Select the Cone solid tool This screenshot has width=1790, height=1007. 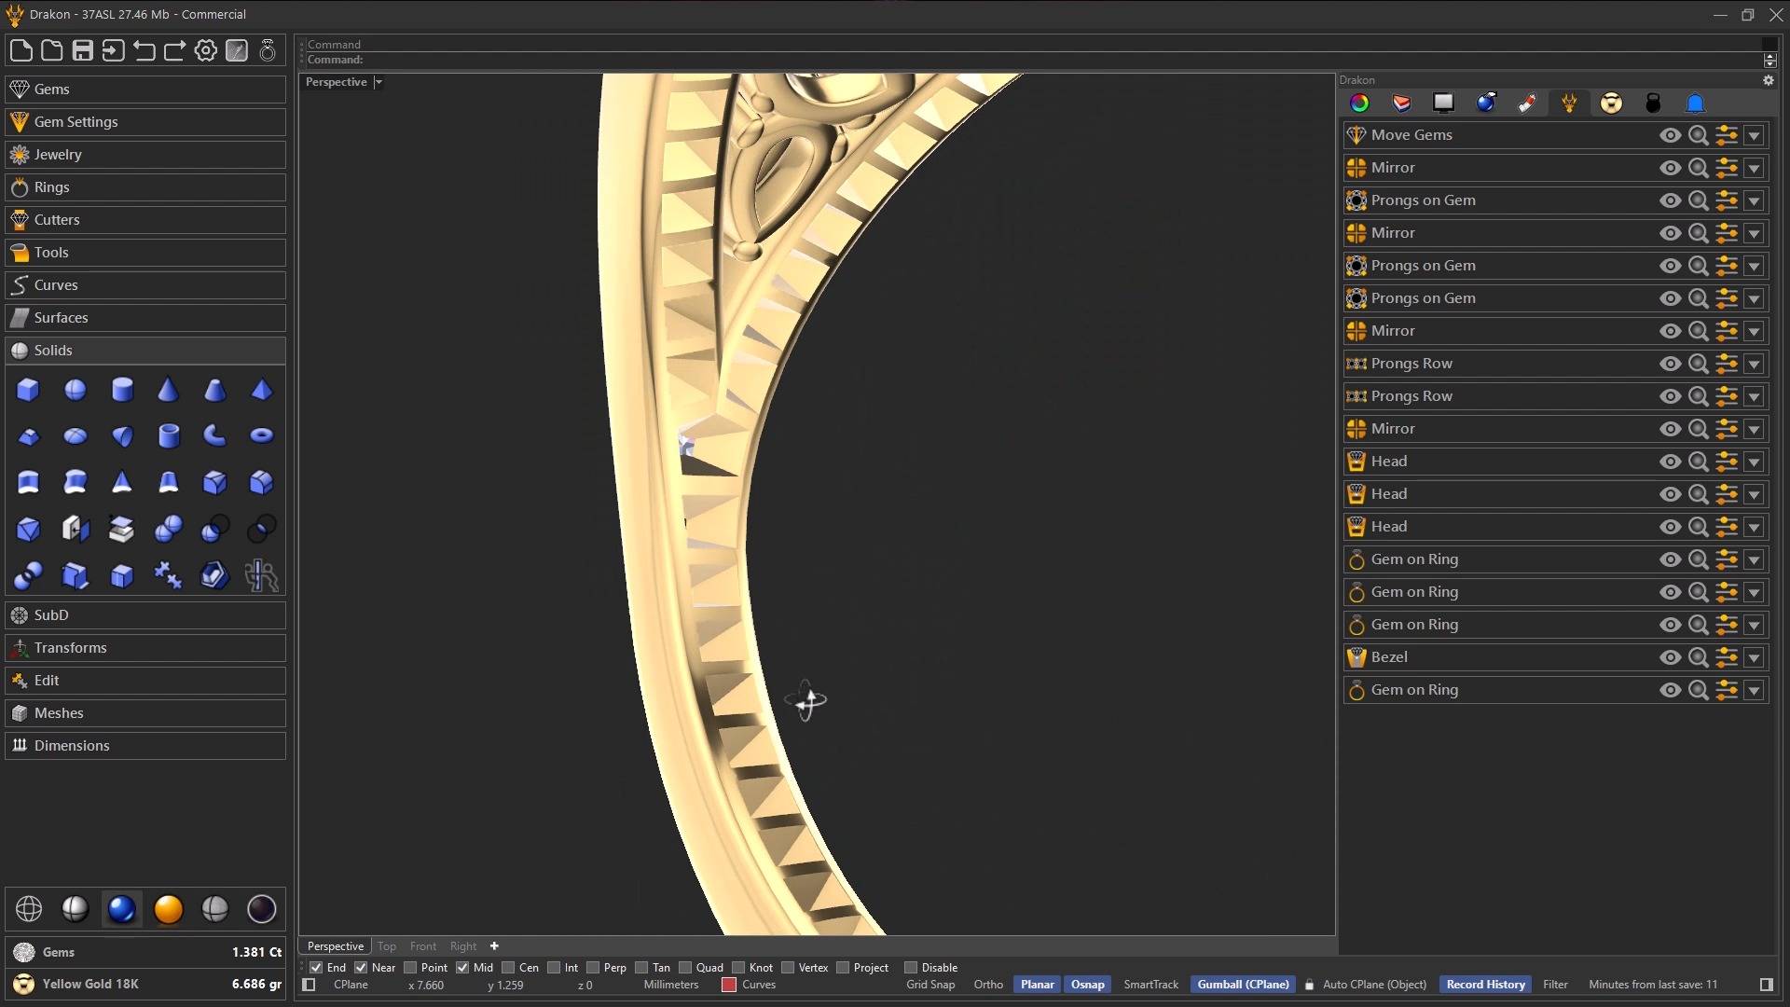click(168, 390)
